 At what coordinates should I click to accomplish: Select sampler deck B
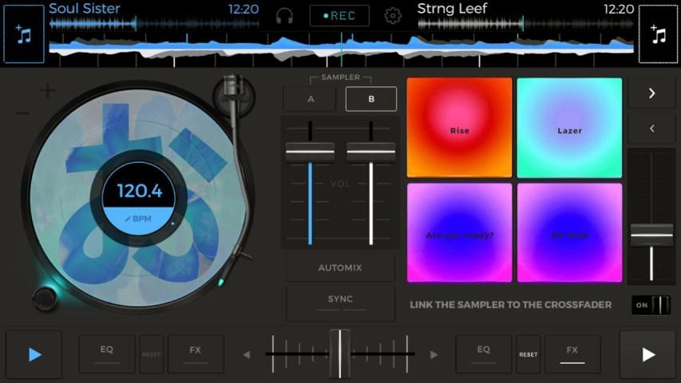tap(371, 99)
